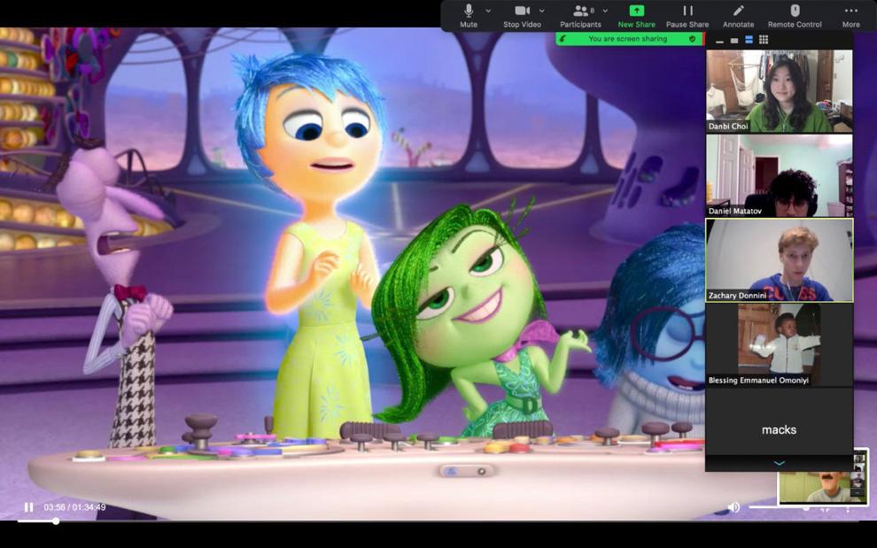Mute the microphone in Zoom toolbar
Viewport: 877px width, 548px height.
469,16
